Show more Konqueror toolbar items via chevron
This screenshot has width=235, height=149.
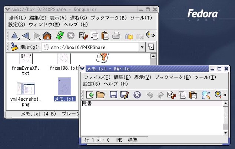click(153, 36)
